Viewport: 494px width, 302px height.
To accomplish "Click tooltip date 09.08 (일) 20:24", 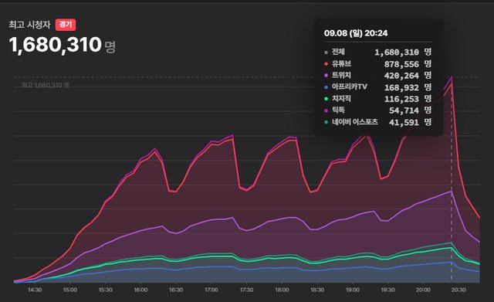I will pos(356,33).
